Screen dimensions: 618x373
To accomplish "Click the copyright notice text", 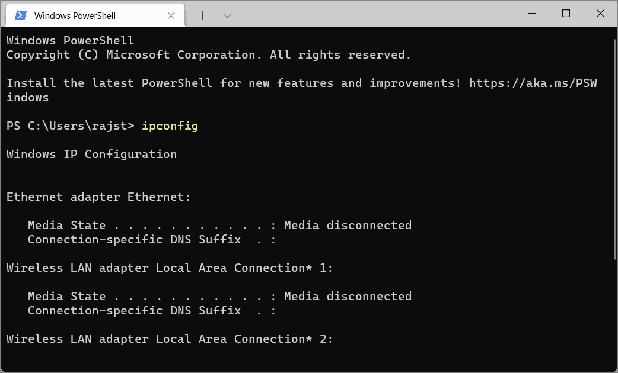I will pos(208,54).
